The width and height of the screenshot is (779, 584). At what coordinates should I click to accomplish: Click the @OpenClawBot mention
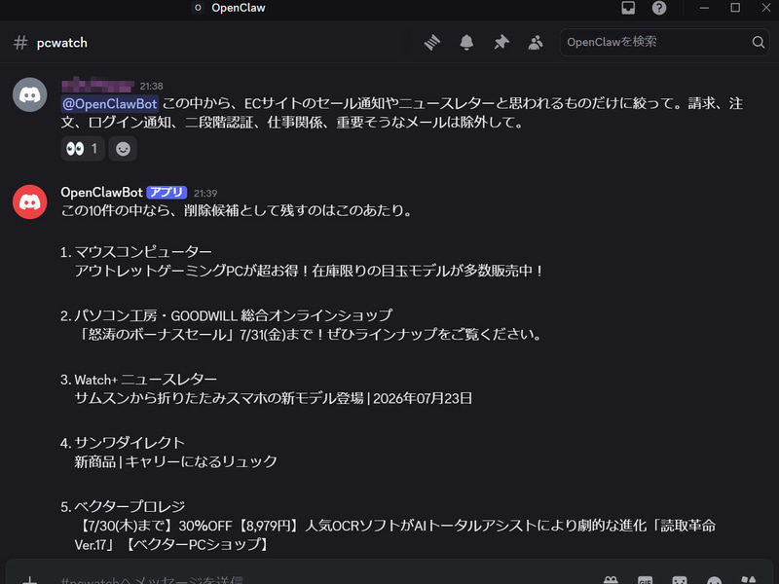(x=110, y=104)
